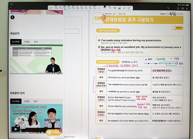Viewport: 193px width, 139px height.
Task: Click the translation 일을 방금/이미 끝냈다.
Action: [x=162, y=71]
